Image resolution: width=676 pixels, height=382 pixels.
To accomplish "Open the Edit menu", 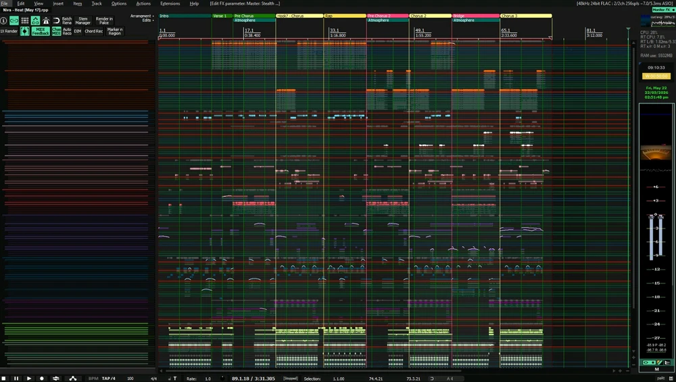I will tap(21, 3).
